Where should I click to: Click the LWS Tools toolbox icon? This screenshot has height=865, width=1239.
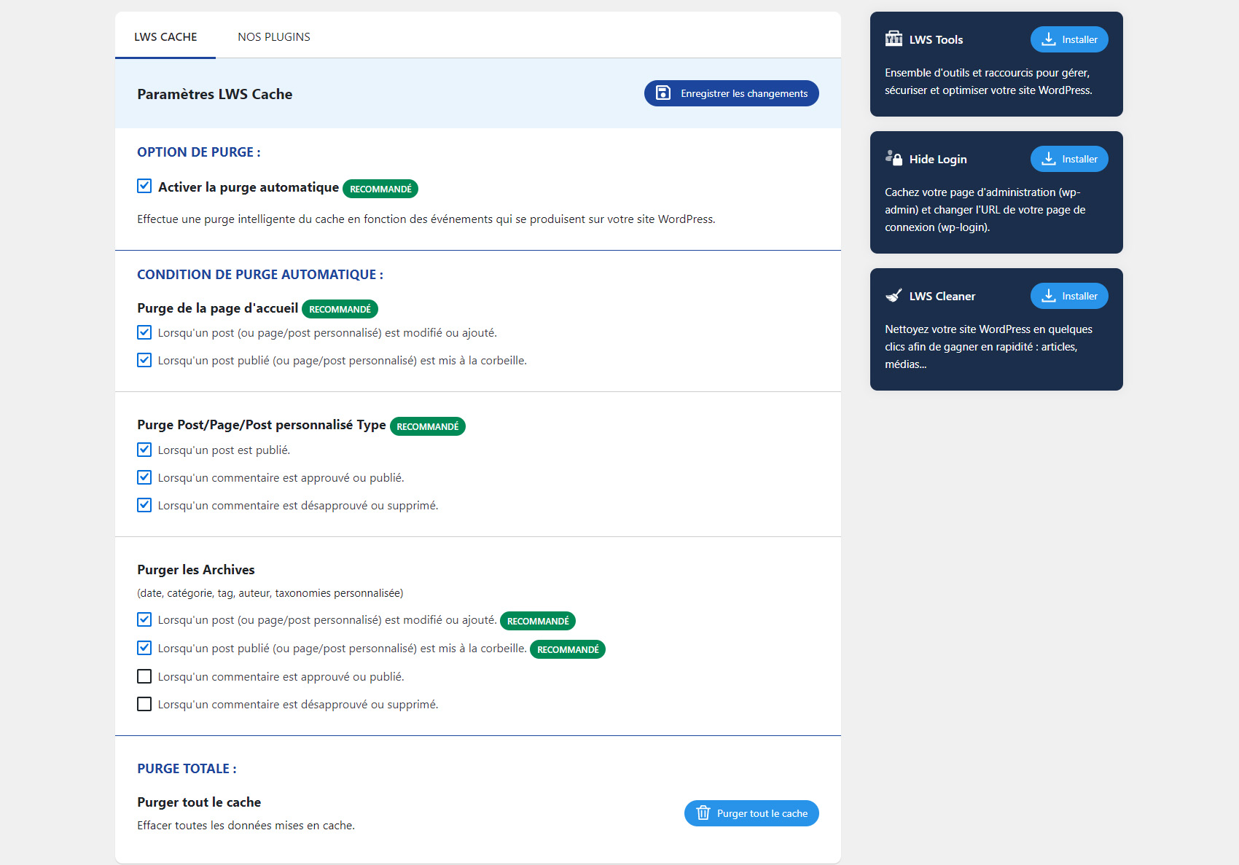[x=894, y=39]
